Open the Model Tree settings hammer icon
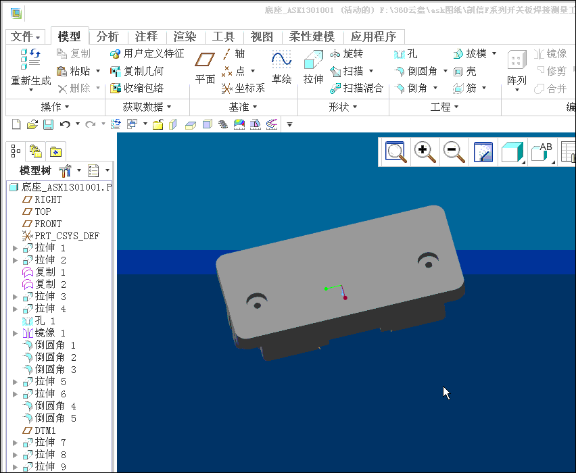The image size is (576, 473). point(65,170)
